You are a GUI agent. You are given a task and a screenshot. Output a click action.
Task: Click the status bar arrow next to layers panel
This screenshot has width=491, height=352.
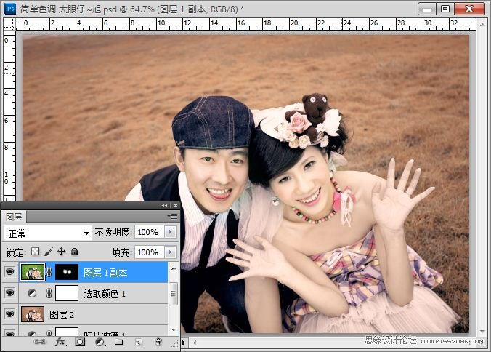click(184, 343)
